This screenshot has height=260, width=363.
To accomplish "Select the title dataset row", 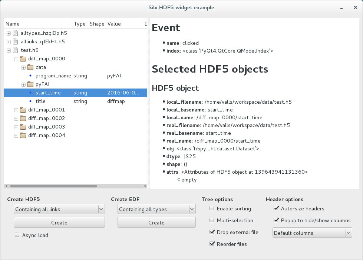I will 40,101.
